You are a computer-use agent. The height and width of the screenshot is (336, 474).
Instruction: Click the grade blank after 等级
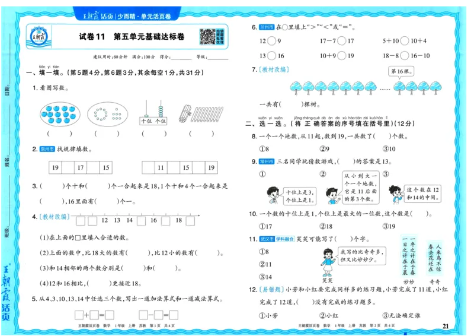click(218, 57)
